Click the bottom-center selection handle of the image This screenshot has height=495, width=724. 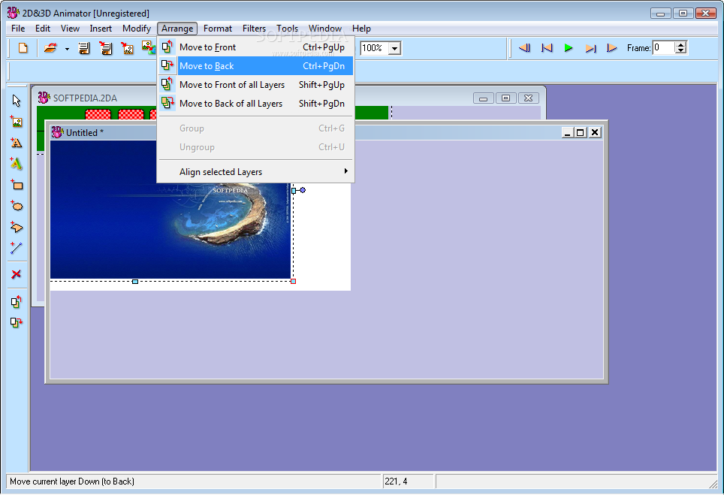point(135,281)
